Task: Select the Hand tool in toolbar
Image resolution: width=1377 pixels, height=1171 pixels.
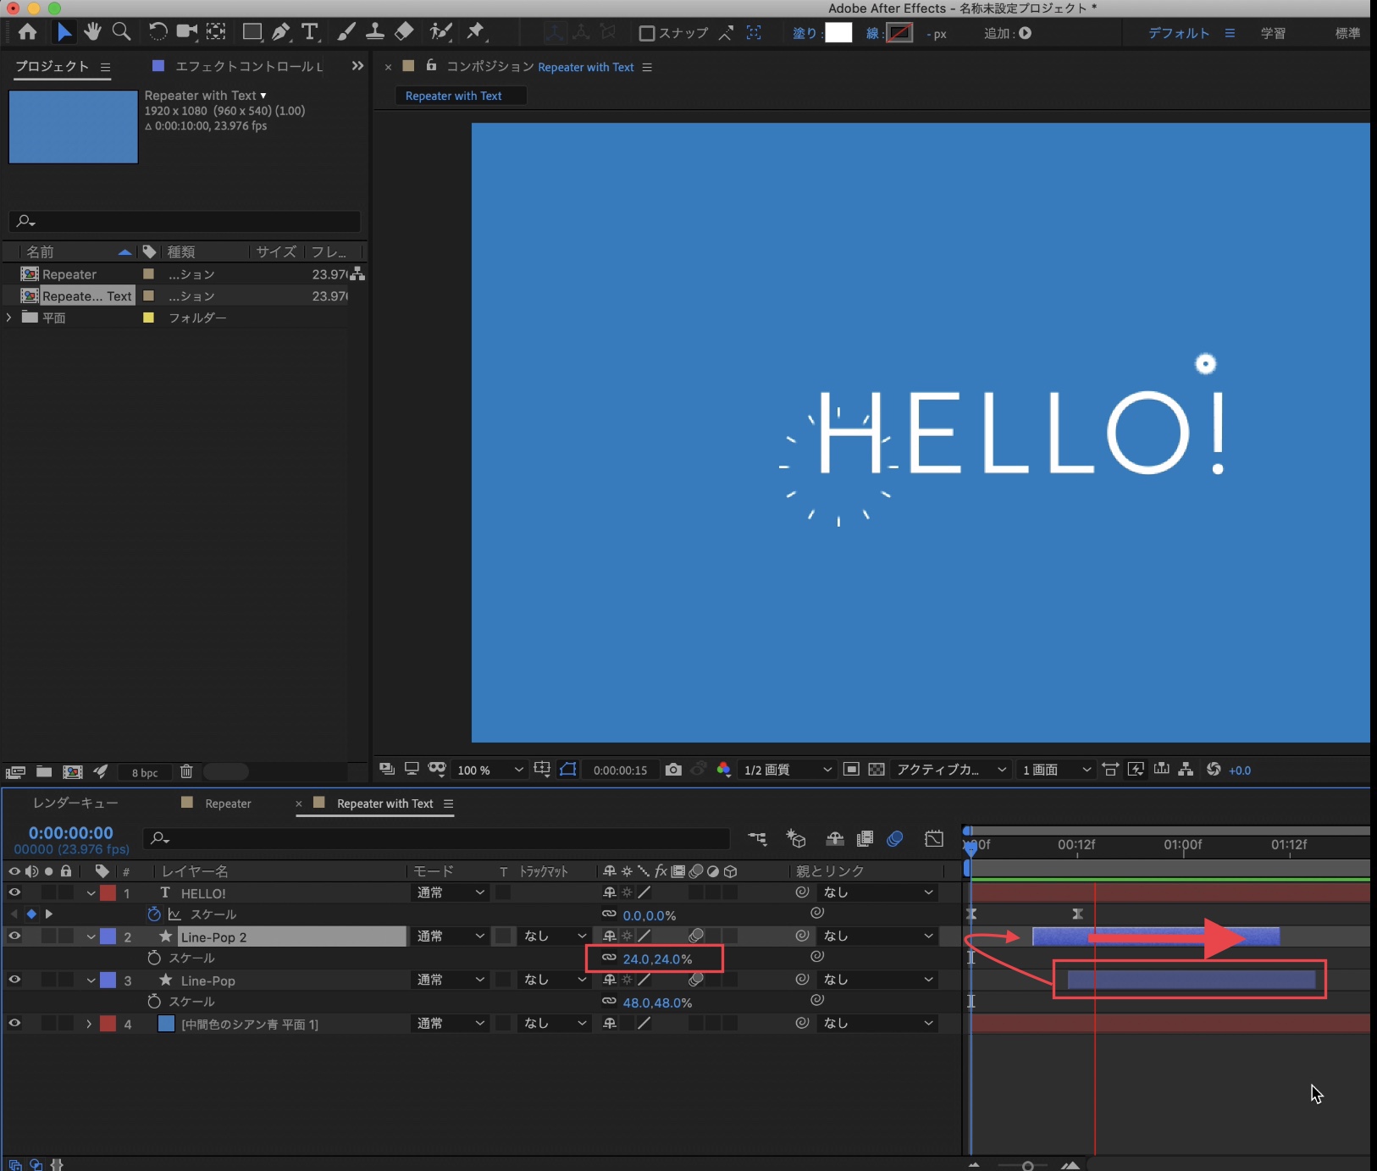Action: [92, 32]
